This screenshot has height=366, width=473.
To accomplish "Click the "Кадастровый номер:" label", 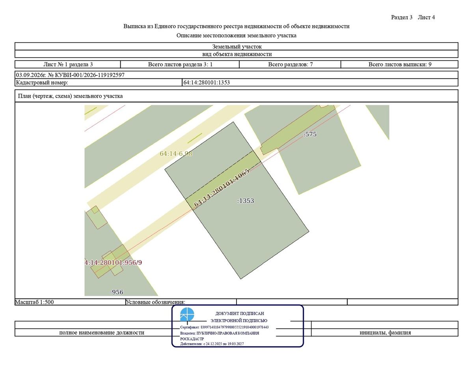I will click(x=42, y=83).
